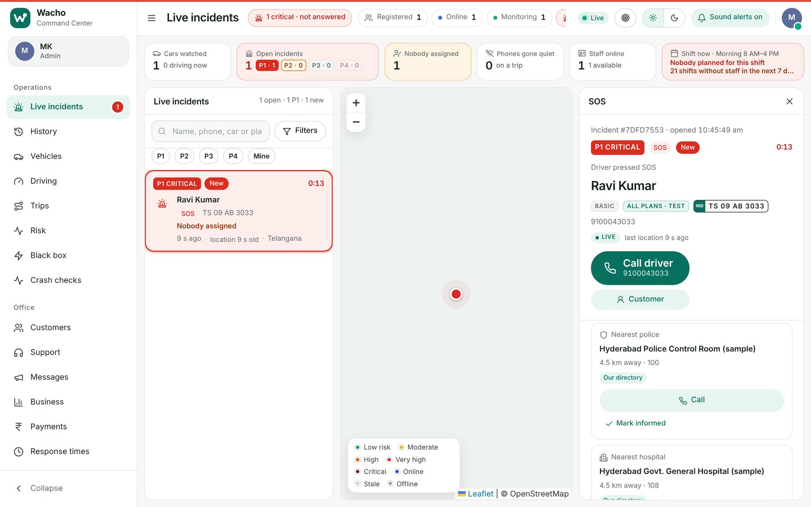
Task: Open MK Admin profile card
Action: tap(68, 51)
